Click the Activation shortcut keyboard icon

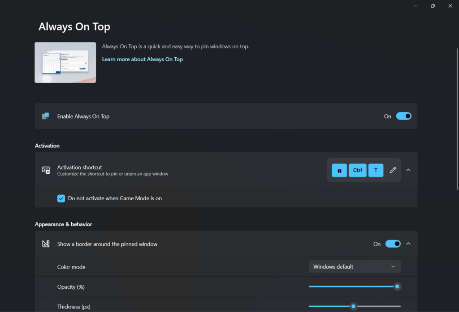coord(46,170)
